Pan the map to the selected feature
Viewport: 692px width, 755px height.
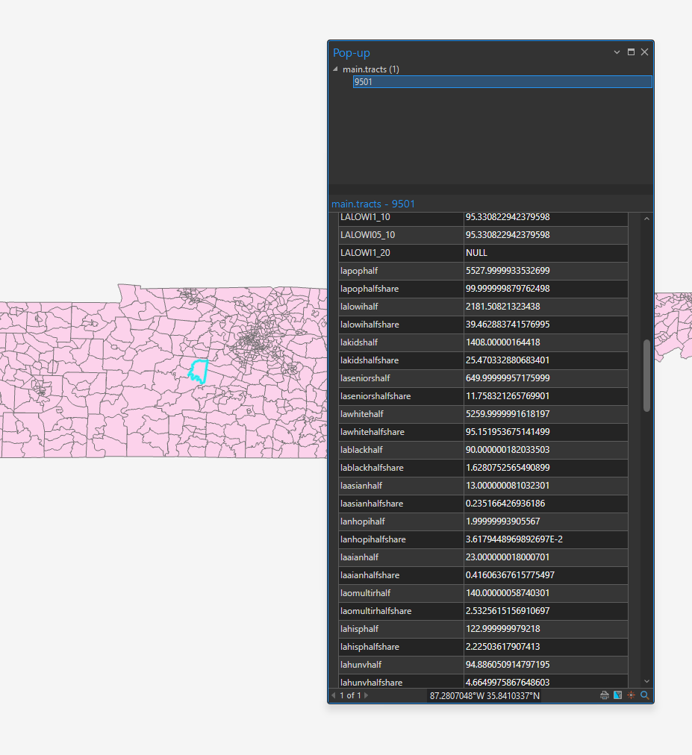617,695
